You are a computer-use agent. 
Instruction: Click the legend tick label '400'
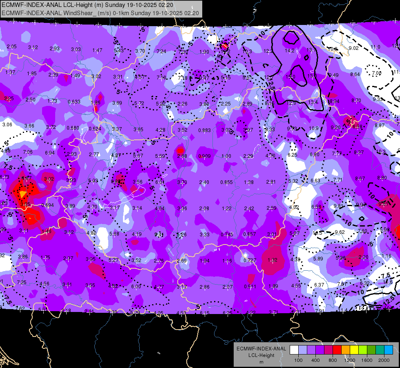(x=315, y=360)
